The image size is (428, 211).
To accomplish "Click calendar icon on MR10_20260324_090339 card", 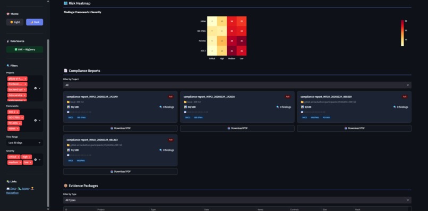I will [x=302, y=112].
